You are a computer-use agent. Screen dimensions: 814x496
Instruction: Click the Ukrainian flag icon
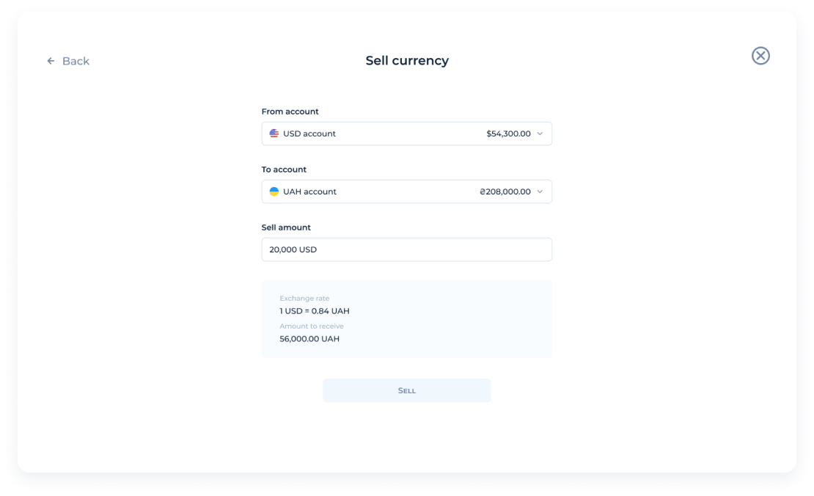(x=274, y=192)
